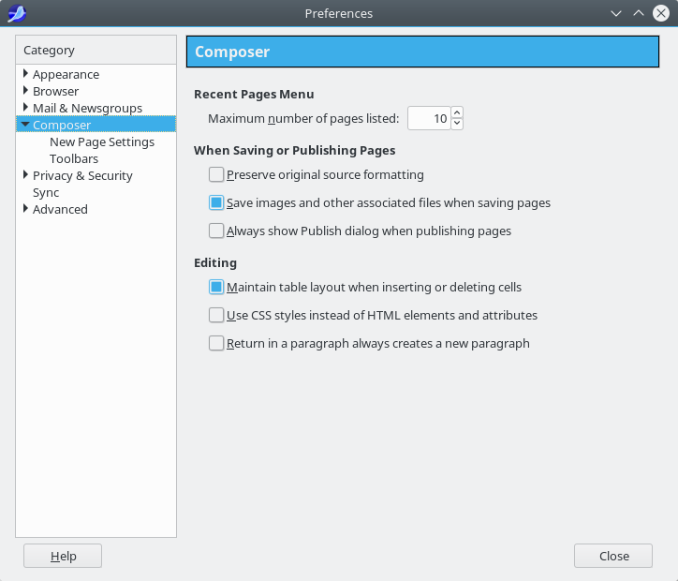678x581 pixels.
Task: Expand the Privacy & Security category
Action: [25, 175]
